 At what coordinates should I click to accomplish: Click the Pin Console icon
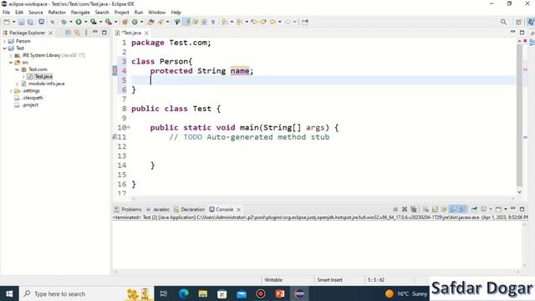click(x=474, y=209)
